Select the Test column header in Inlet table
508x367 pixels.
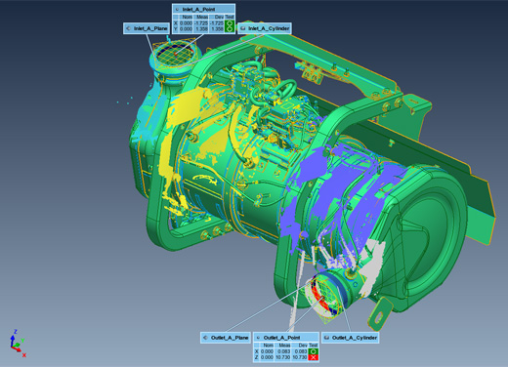click(x=230, y=17)
